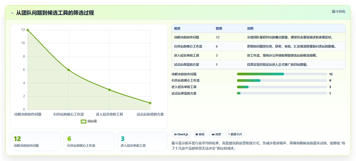Click the value 3 beside the third progress bar
This screenshot has width=356, height=161.
[x=330, y=87]
